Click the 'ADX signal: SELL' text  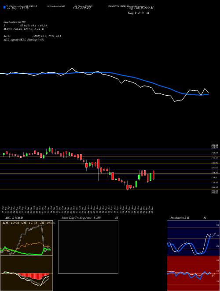tap(15, 40)
